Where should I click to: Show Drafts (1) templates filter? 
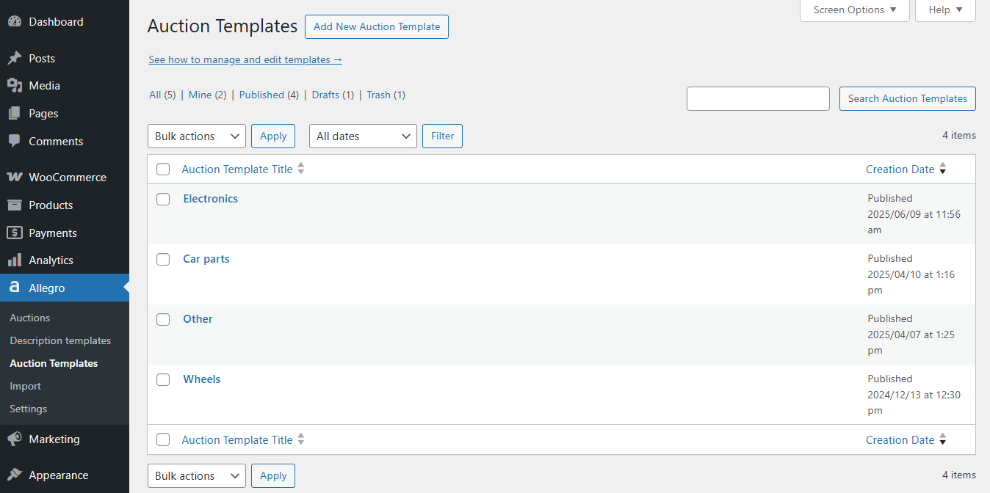(x=333, y=95)
